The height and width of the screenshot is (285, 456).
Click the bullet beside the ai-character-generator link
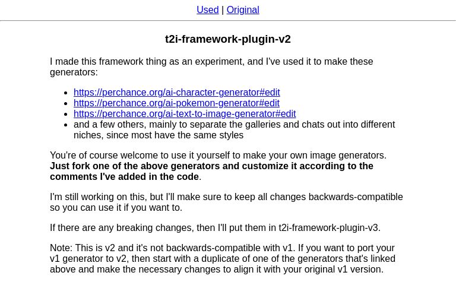pyautogui.click(x=65, y=93)
